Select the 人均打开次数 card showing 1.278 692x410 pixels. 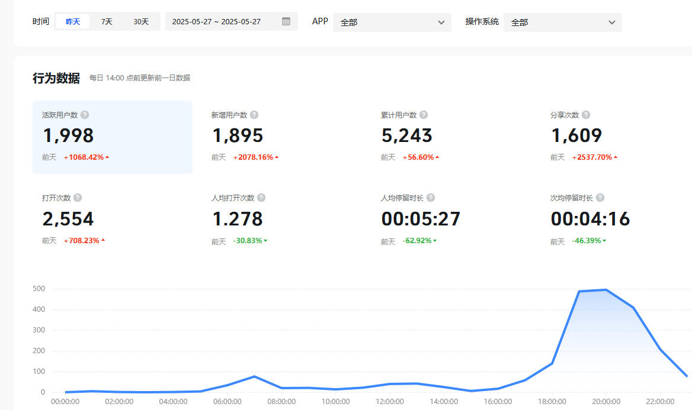[x=283, y=221]
